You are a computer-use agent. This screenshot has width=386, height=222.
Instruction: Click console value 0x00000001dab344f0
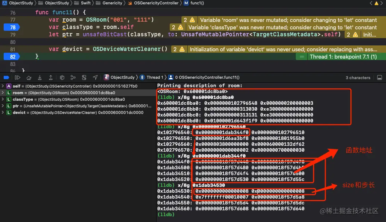click(222, 132)
